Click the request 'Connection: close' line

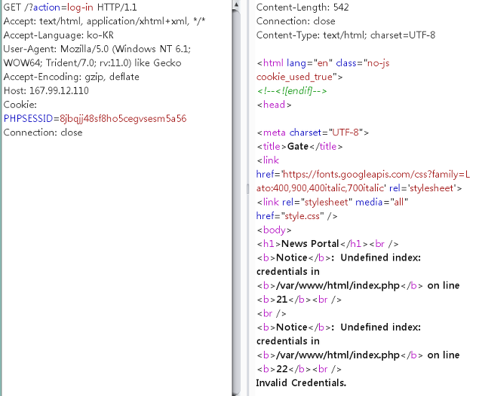click(x=43, y=133)
